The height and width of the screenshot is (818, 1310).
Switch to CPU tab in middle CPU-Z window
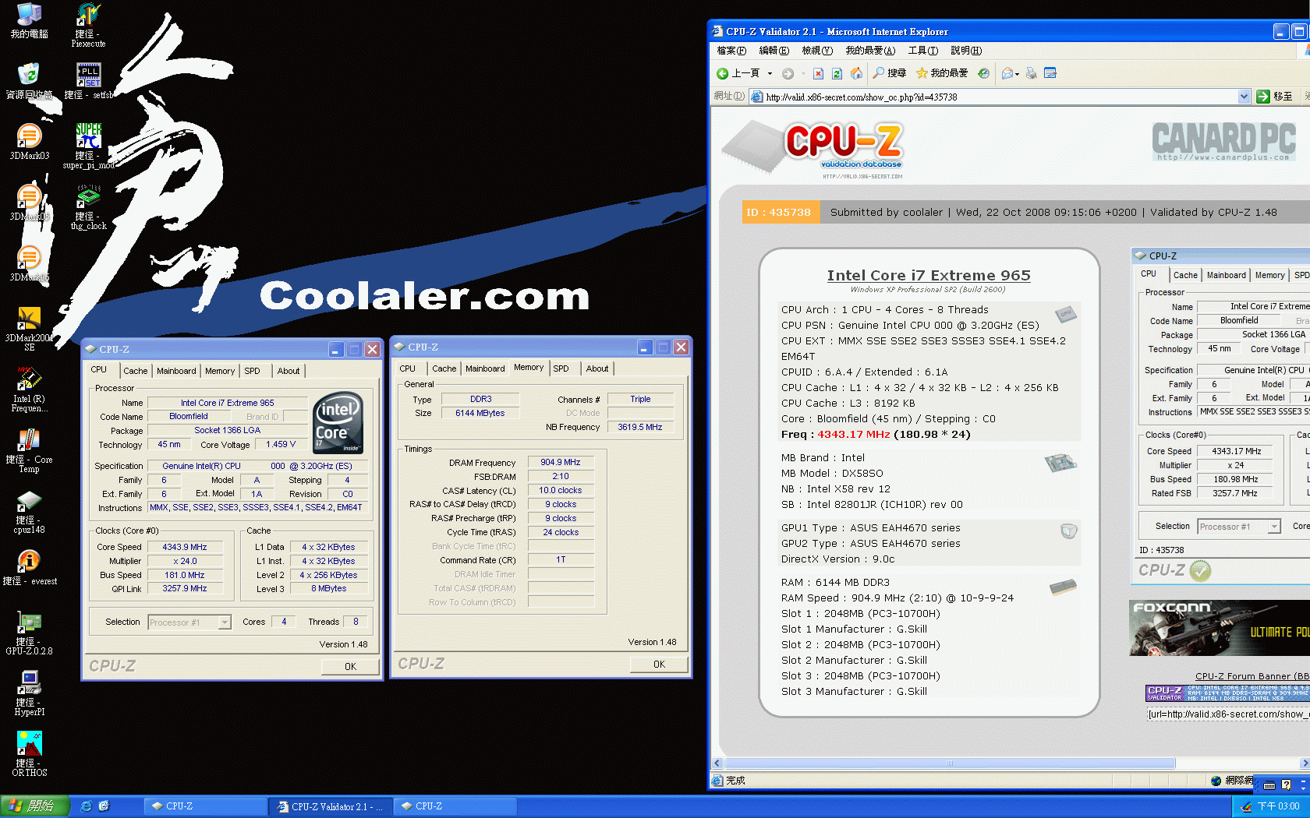407,368
